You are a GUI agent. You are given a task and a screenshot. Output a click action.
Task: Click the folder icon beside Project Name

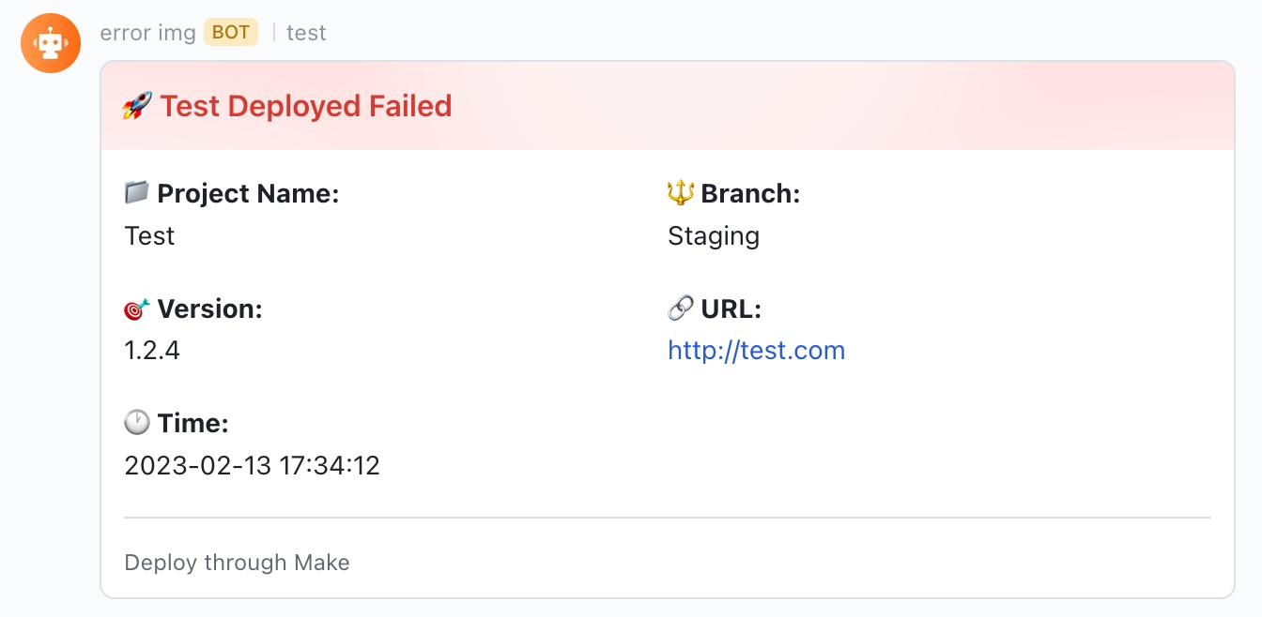[137, 193]
